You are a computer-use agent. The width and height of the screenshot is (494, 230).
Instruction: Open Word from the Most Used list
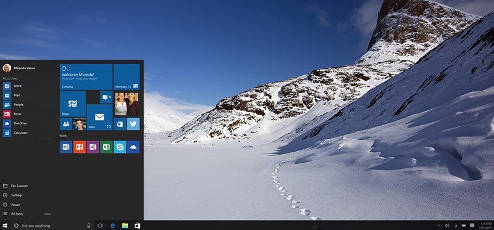tap(12, 86)
